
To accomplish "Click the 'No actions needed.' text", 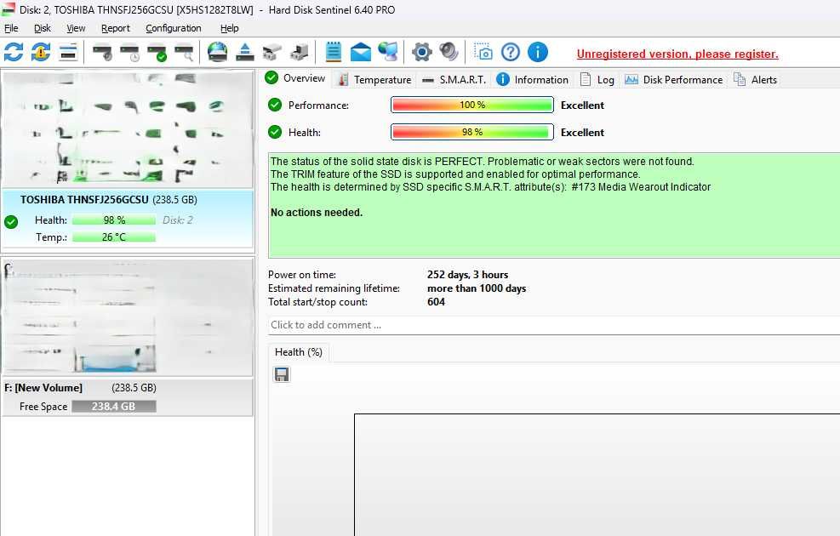I will (x=317, y=213).
